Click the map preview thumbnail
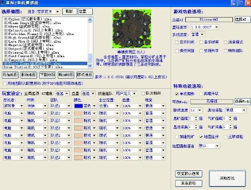251x190 pixels. pyautogui.click(x=132, y=29)
